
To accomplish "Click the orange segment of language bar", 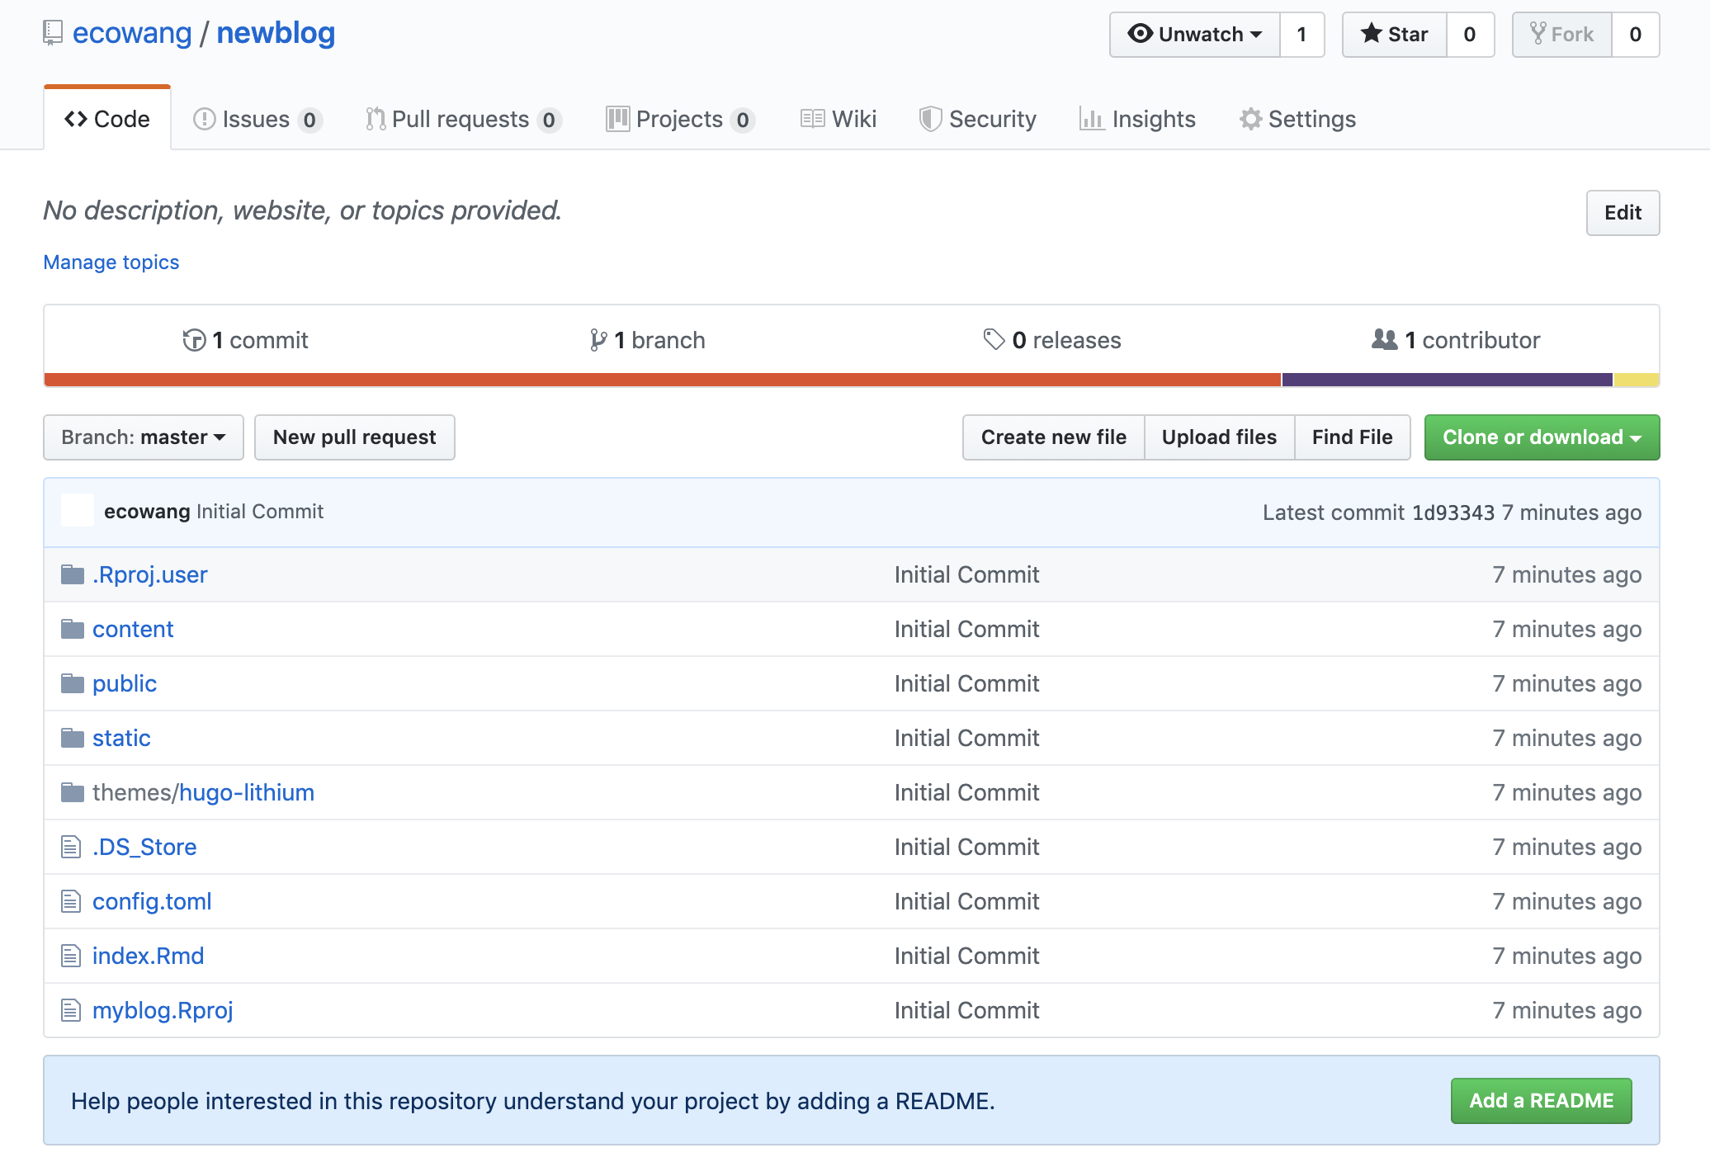I will click(663, 380).
